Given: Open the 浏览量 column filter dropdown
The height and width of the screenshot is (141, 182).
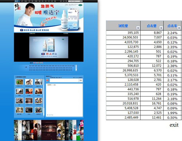Looking at the screenshot, I should click(138, 28).
